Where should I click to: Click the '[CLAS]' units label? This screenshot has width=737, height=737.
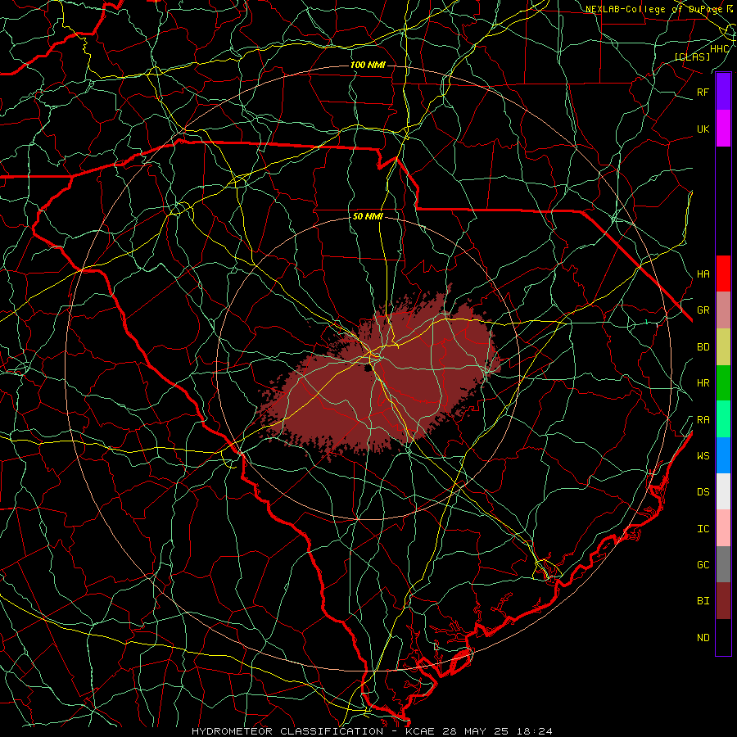(692, 57)
